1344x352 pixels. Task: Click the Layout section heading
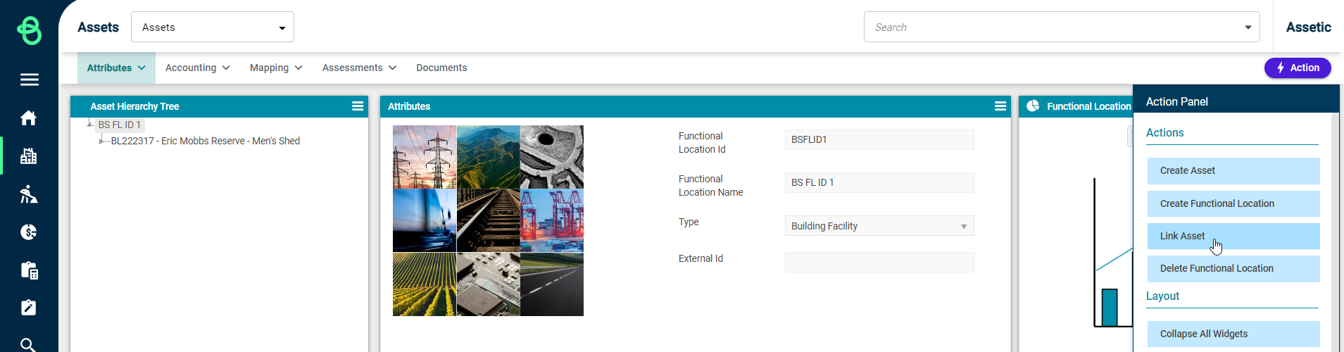(1162, 296)
